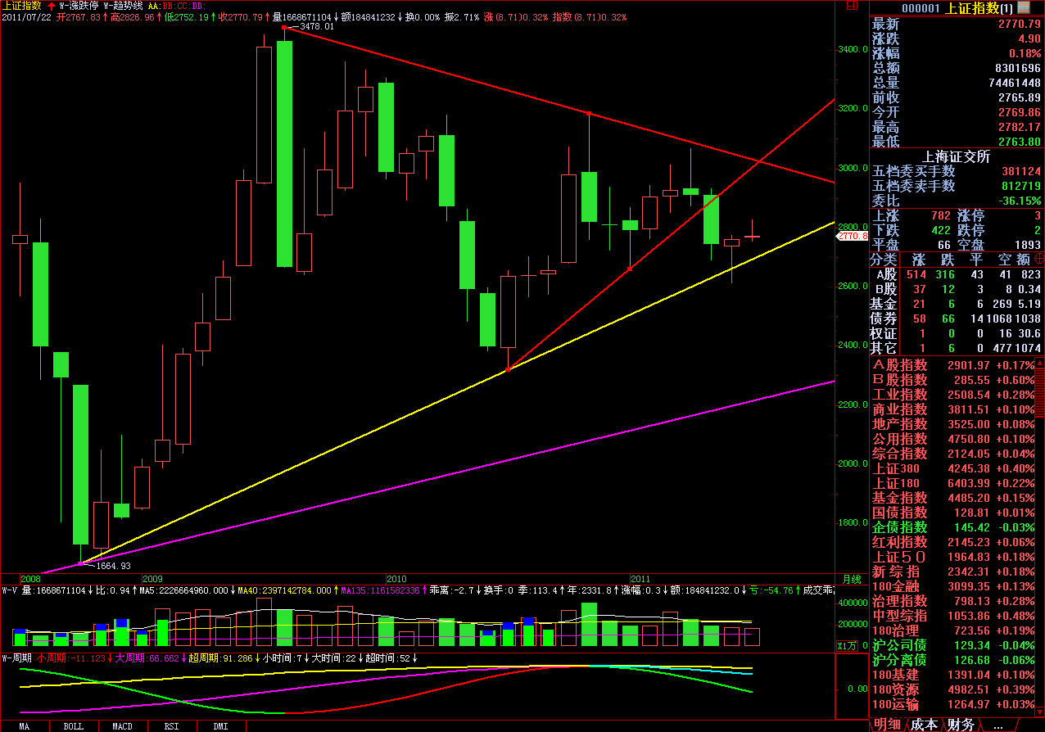The height and width of the screenshot is (732, 1045).
Task: Click the red circle icon beside 额 header
Action: coord(1038,260)
